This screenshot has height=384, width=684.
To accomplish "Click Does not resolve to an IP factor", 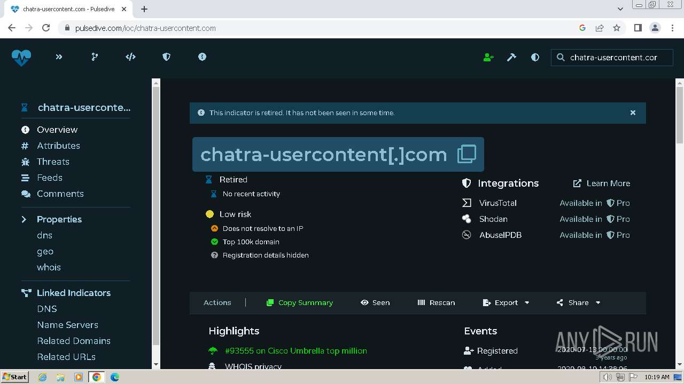I will [x=263, y=228].
